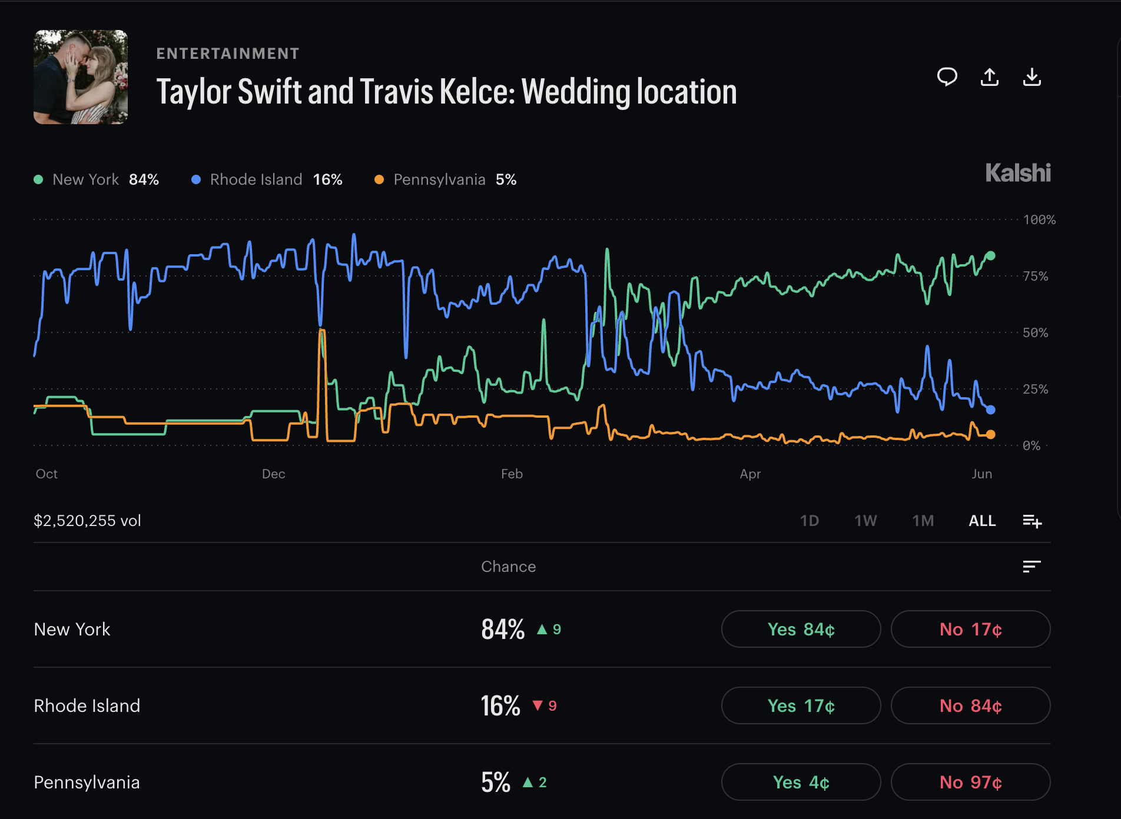Buy No 17¢ for New York
This screenshot has height=819, width=1121.
971,629
